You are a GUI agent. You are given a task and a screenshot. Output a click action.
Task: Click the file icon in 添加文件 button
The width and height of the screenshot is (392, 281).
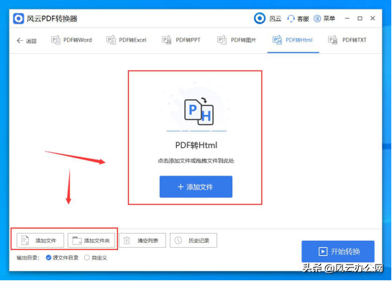point(25,240)
